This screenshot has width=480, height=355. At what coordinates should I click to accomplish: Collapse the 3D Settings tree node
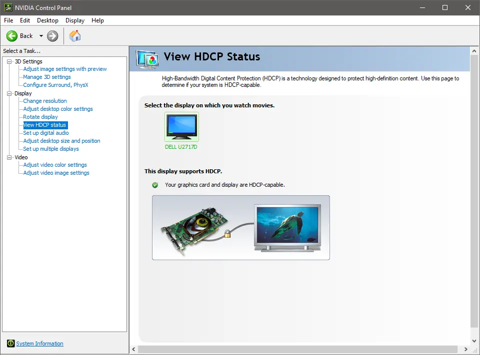pyautogui.click(x=9, y=61)
